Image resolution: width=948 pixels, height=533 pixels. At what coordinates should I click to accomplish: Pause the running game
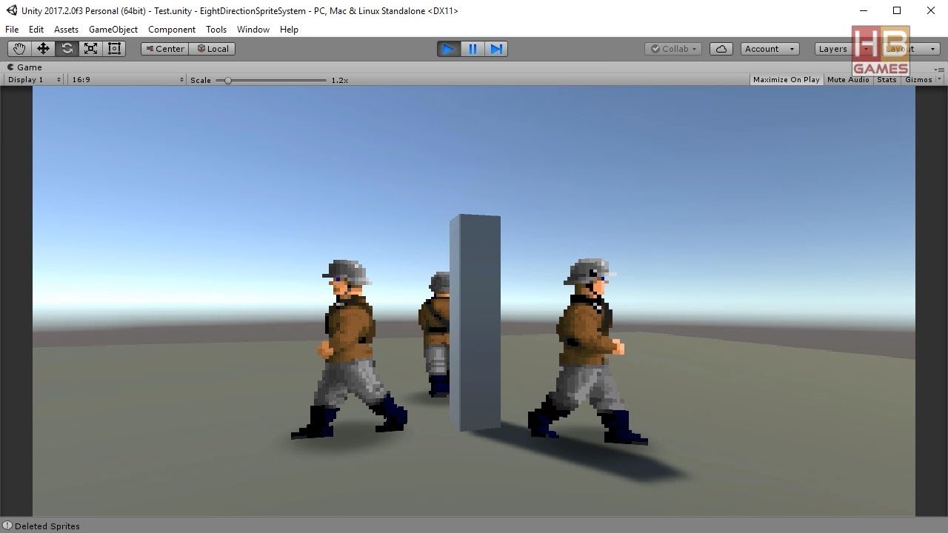[473, 49]
